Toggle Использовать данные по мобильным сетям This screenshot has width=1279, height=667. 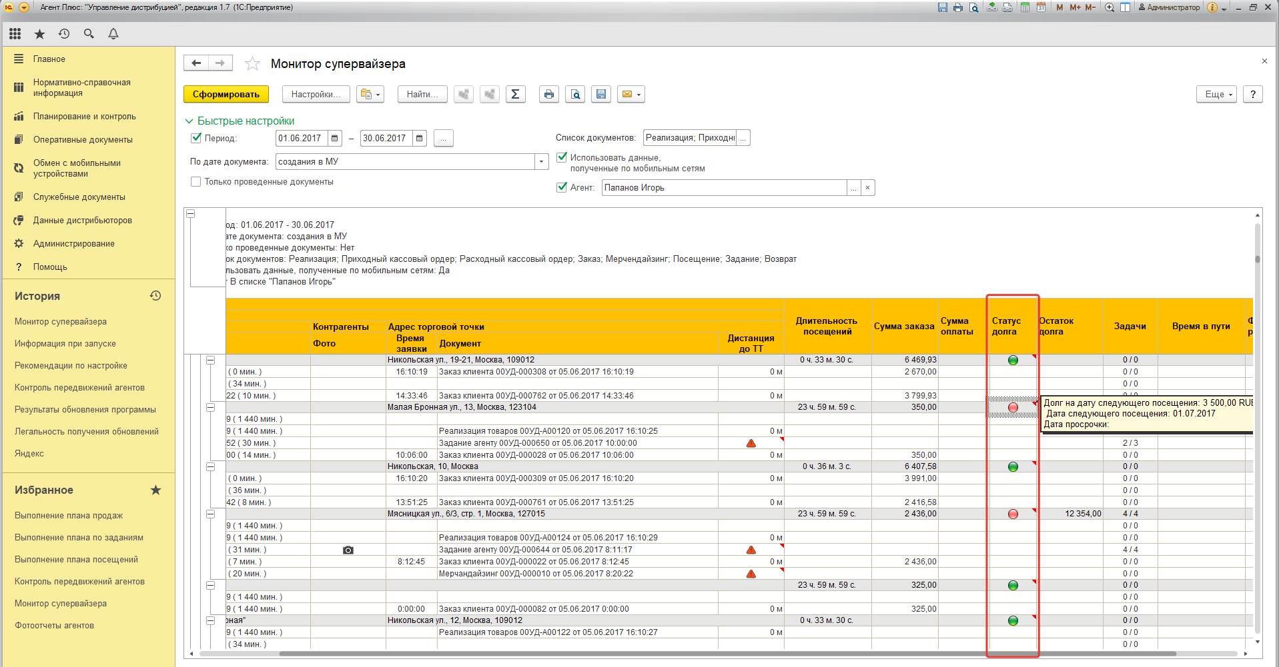pyautogui.click(x=562, y=157)
